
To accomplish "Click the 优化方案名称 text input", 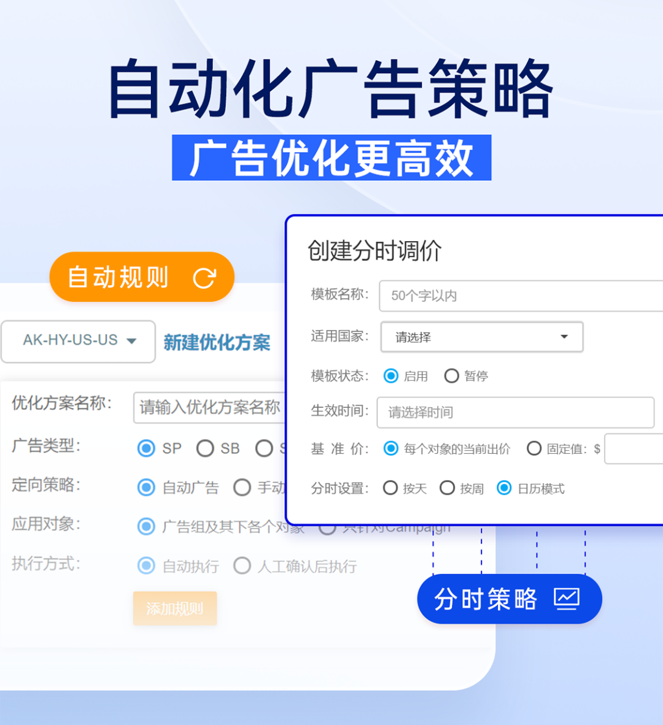I will coord(209,408).
